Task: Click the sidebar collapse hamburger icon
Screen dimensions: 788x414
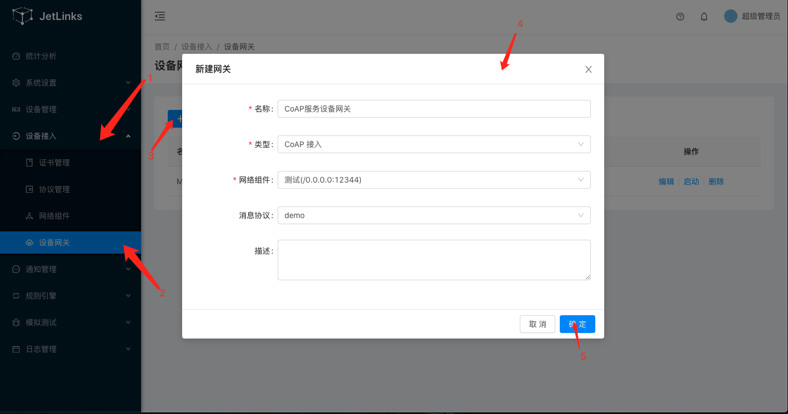Action: point(160,16)
